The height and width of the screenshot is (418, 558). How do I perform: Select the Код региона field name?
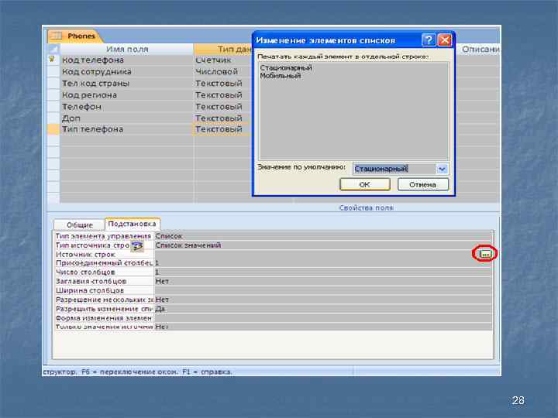click(x=89, y=95)
